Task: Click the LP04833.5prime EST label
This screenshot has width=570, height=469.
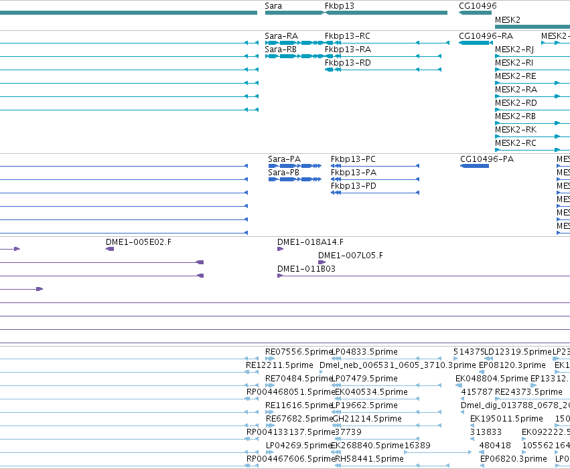Action: coord(364,352)
